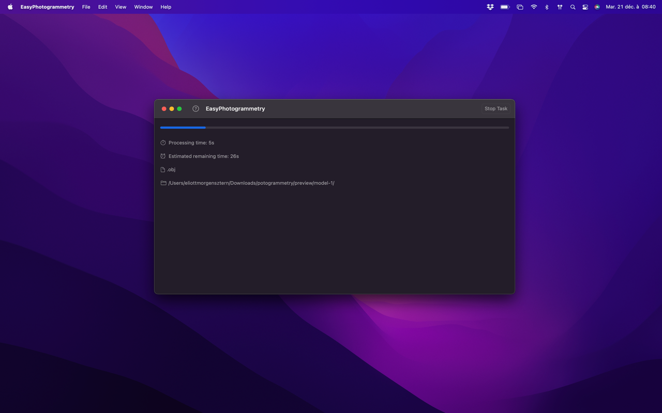Viewport: 662px width, 413px height.
Task: Click the clock icon beside Processing time
Action: click(x=163, y=143)
